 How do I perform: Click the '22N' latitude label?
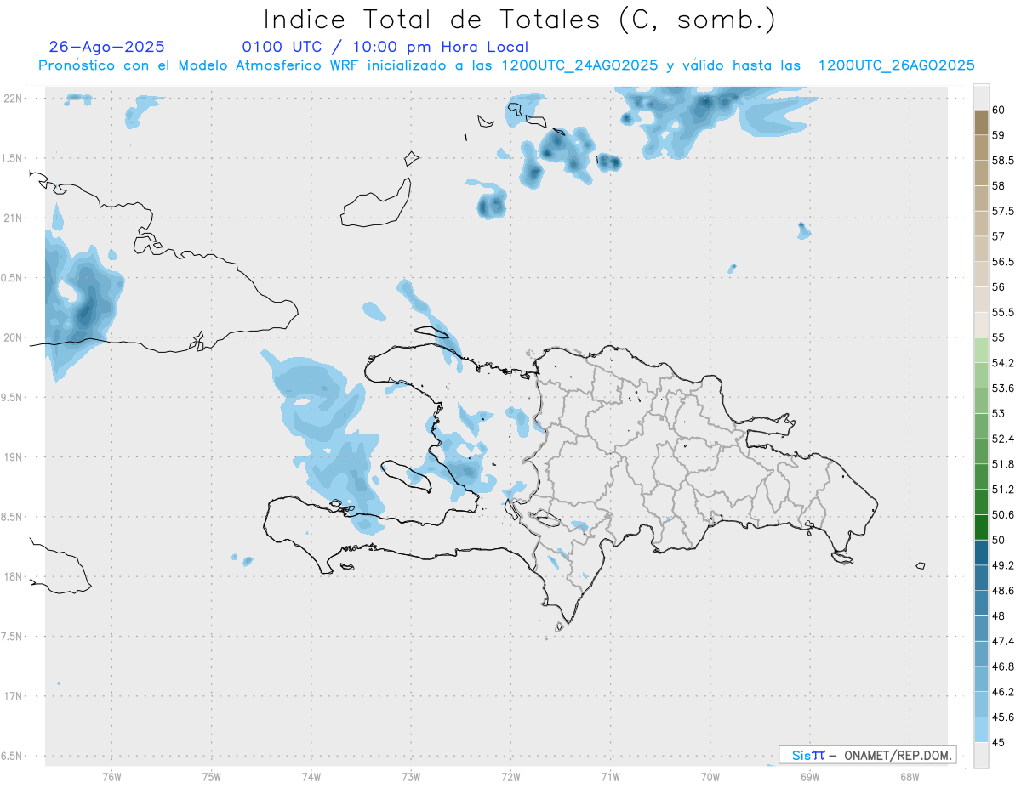pyautogui.click(x=14, y=98)
